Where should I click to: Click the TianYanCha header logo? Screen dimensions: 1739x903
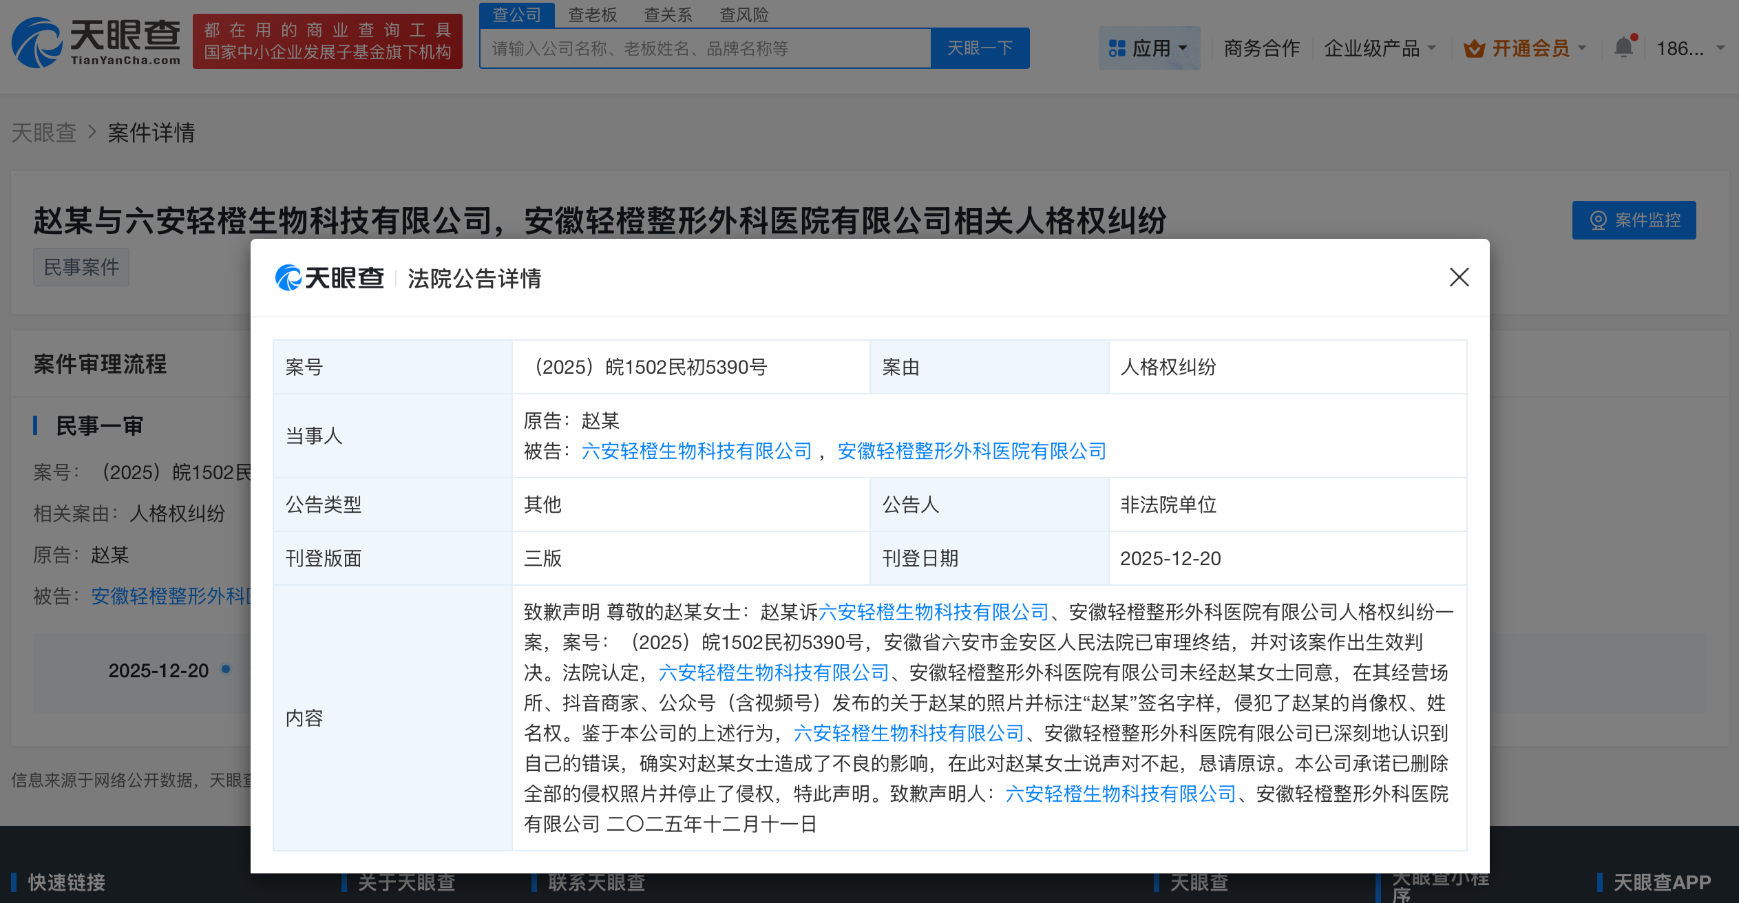pos(96,43)
